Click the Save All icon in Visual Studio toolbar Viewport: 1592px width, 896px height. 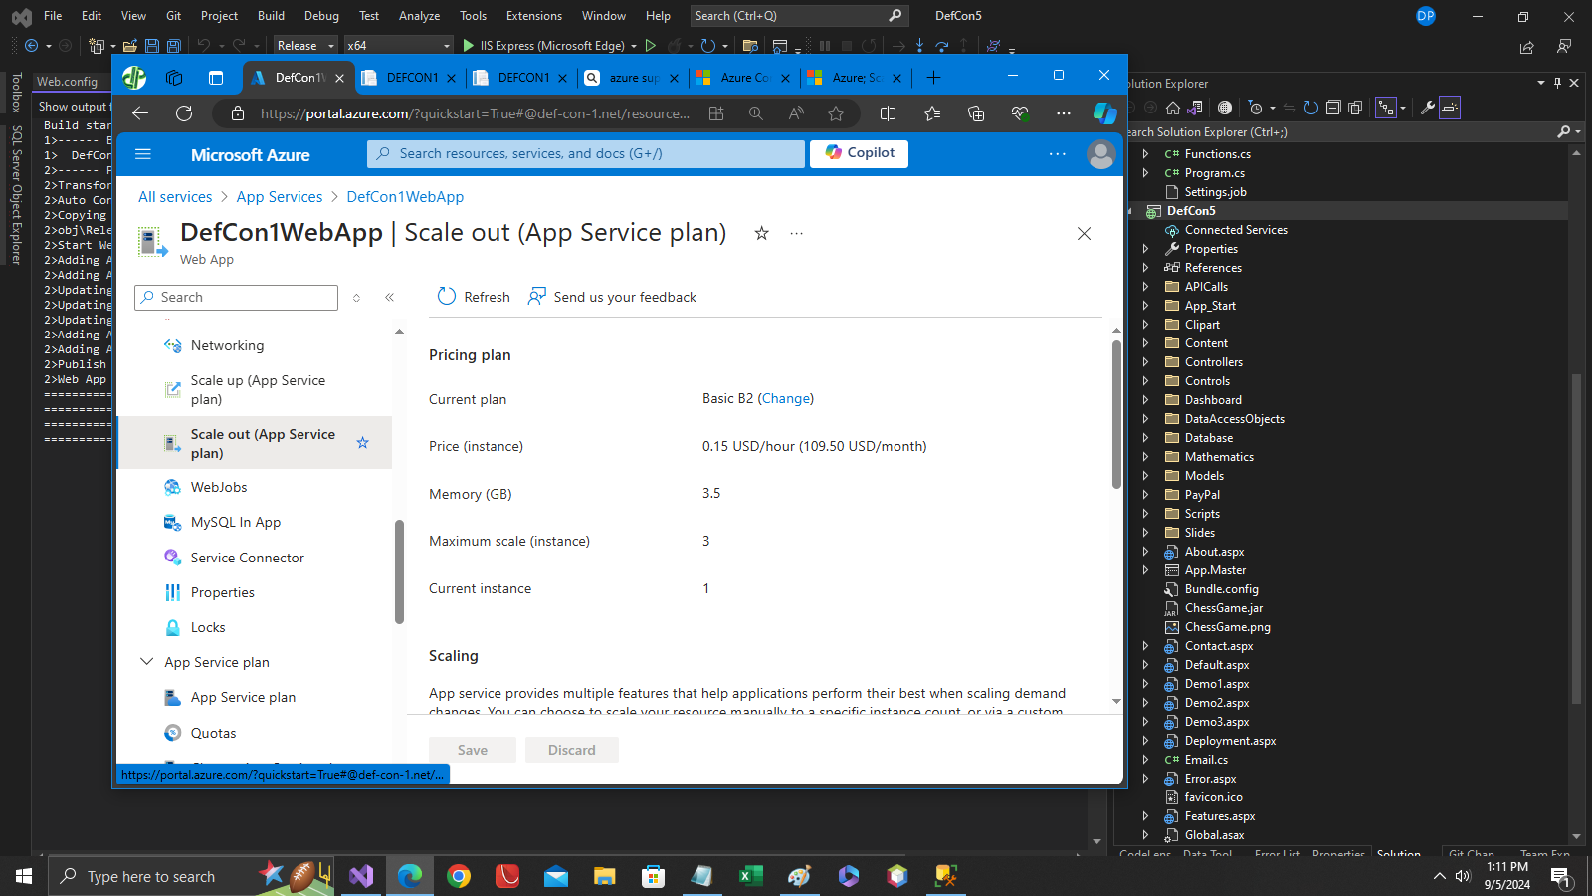point(173,45)
